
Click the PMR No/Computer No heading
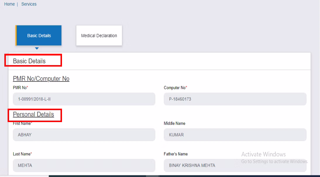click(41, 79)
